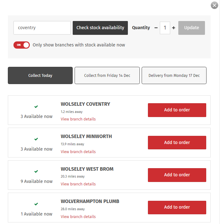View branch details for Wolseley West Brom
This screenshot has width=220, height=224.
(x=78, y=184)
